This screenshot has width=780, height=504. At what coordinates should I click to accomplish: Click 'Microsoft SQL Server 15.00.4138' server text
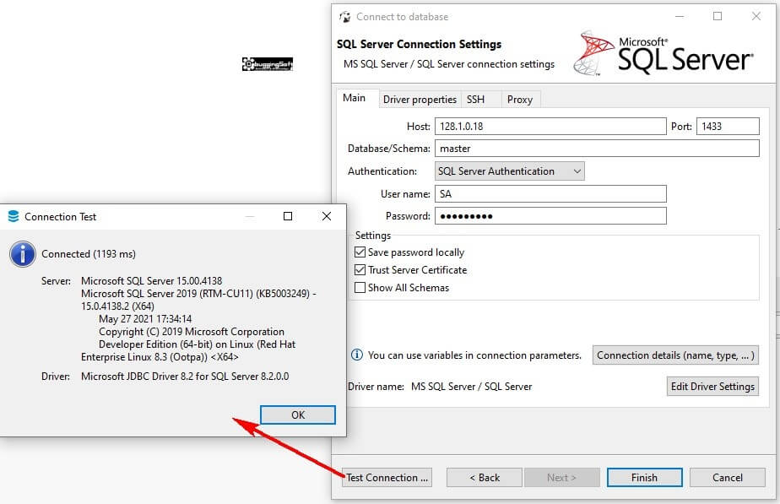tap(152, 281)
